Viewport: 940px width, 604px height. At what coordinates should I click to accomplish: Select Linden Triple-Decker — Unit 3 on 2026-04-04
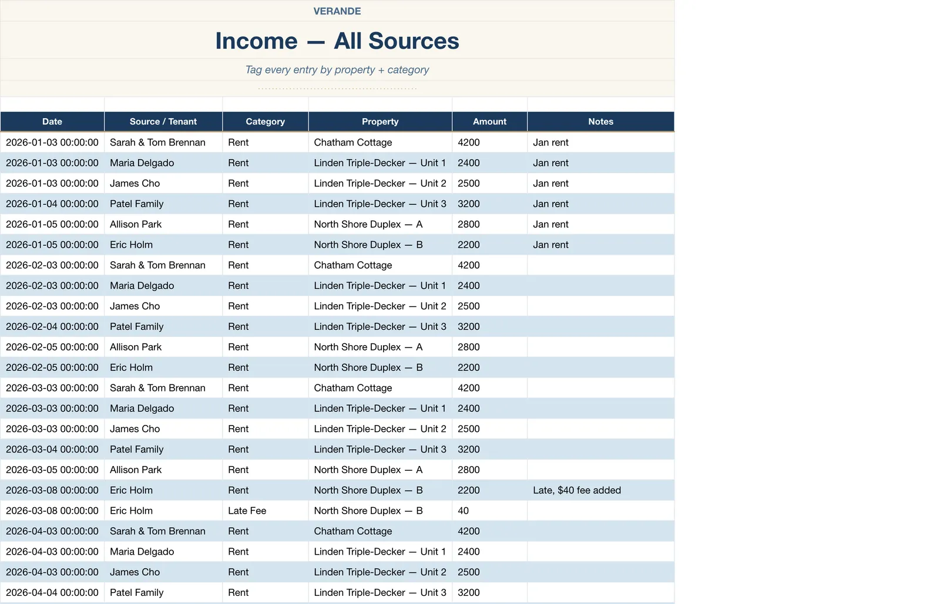coord(380,592)
